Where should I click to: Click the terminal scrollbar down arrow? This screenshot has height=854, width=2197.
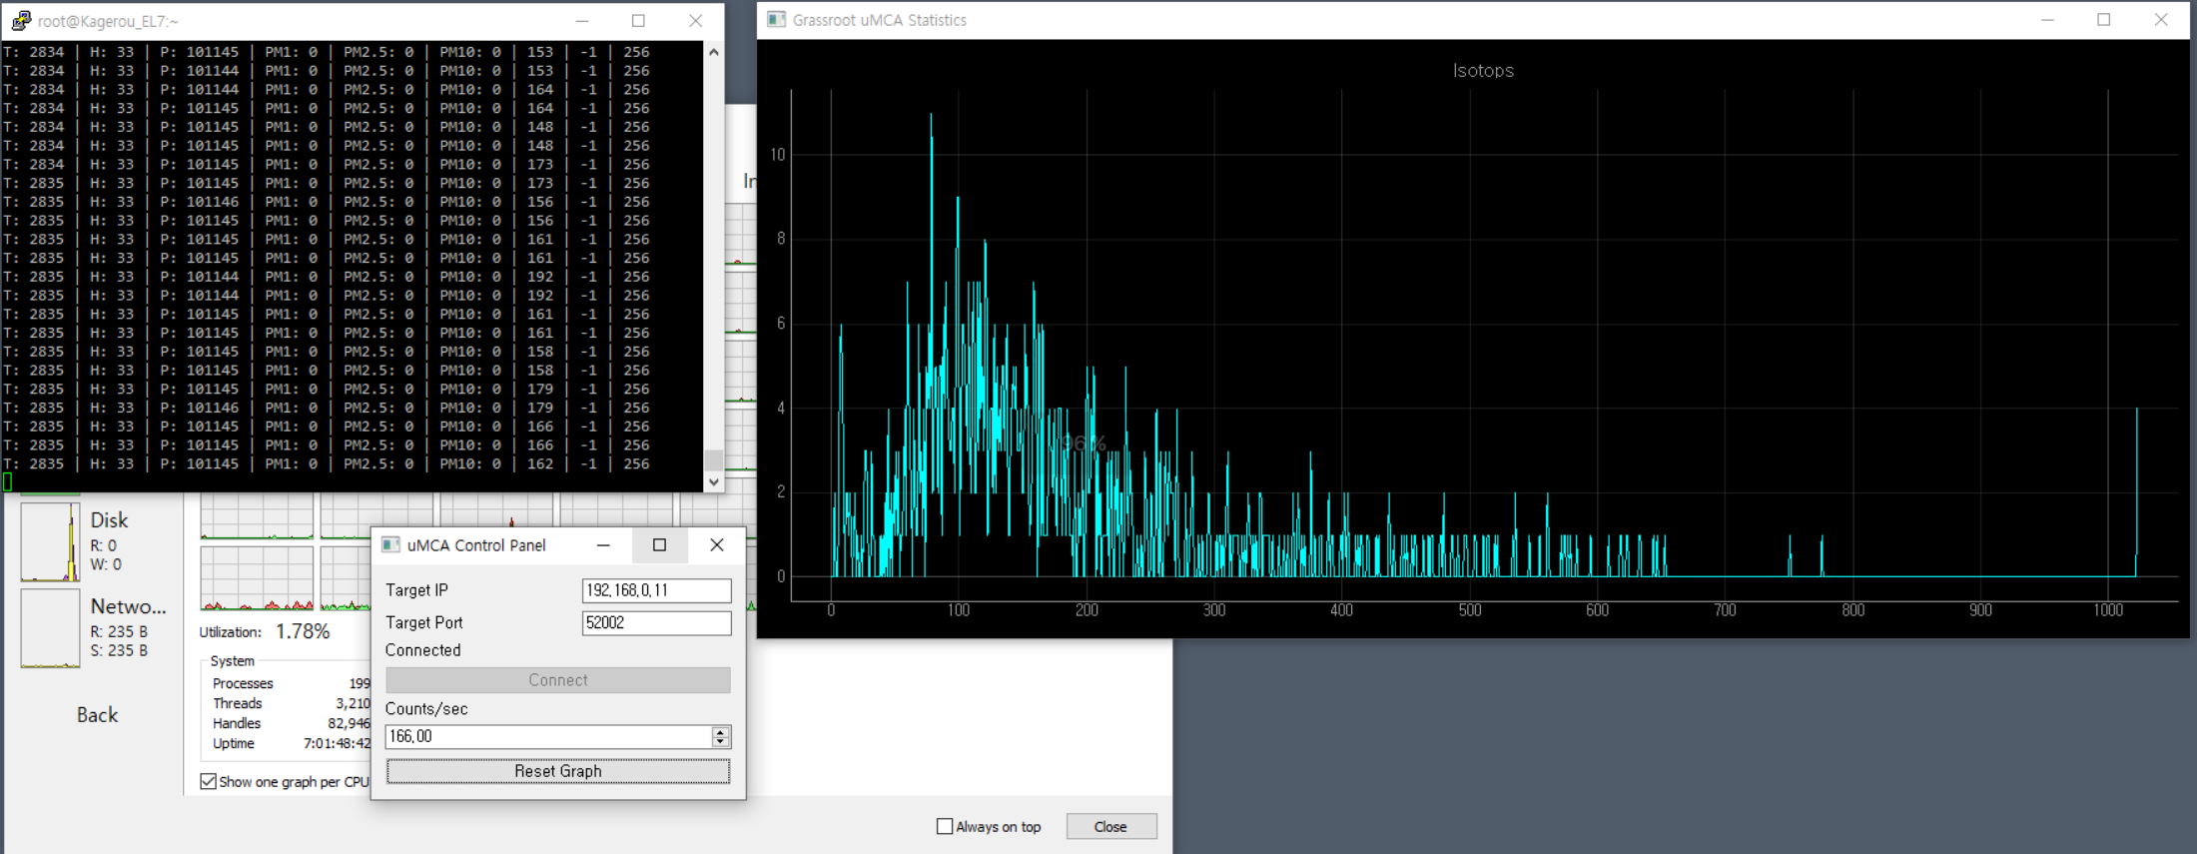pos(713,481)
